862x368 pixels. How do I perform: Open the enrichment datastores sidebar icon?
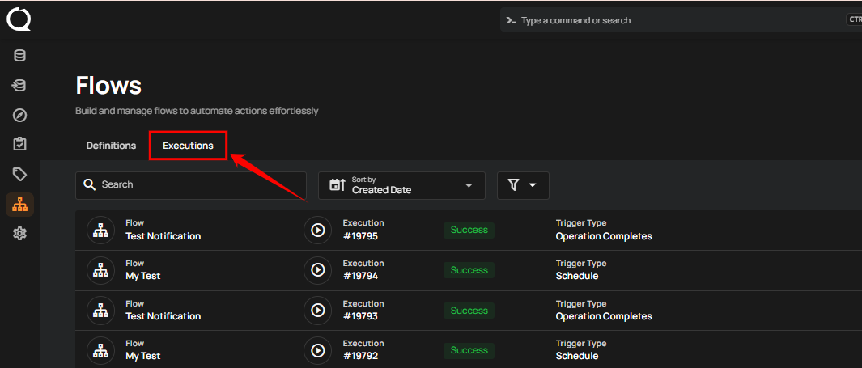(x=20, y=86)
